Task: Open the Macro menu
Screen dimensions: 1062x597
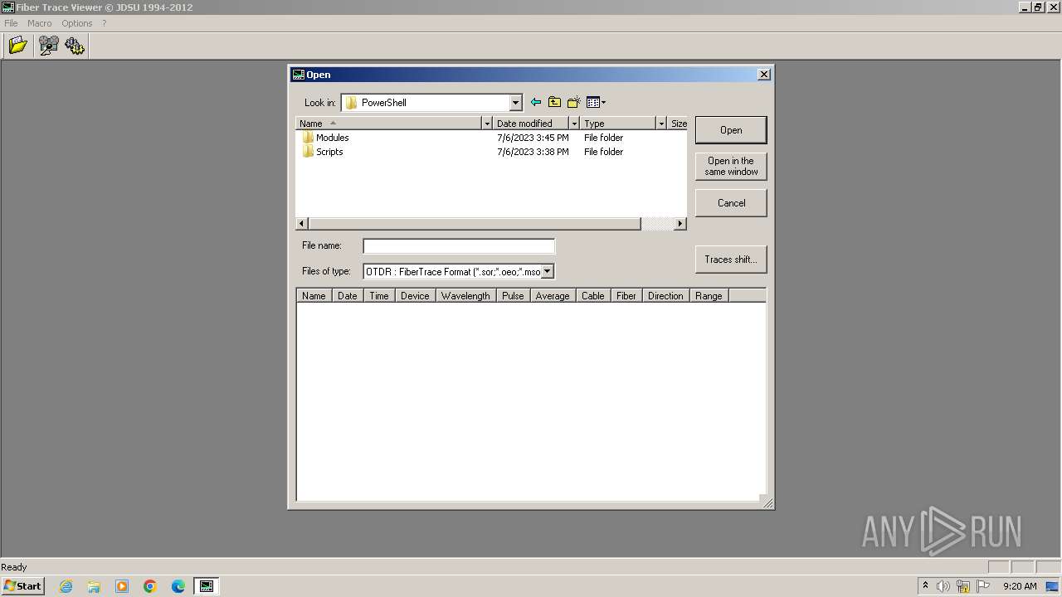Action: 40,23
